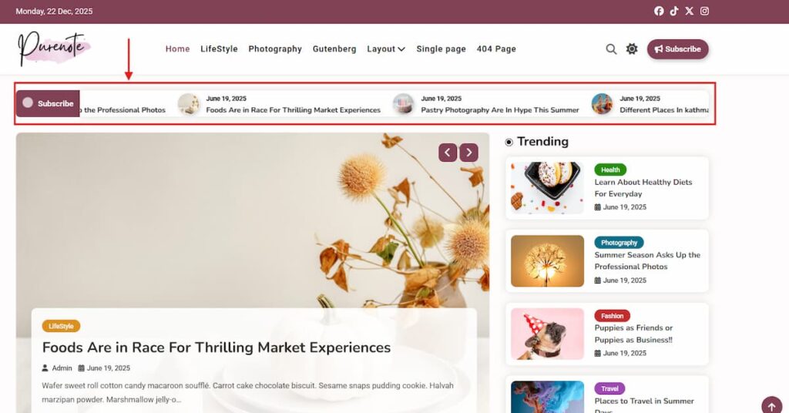The width and height of the screenshot is (789, 413).
Task: Open the Instagram social icon
Action: [704, 11]
